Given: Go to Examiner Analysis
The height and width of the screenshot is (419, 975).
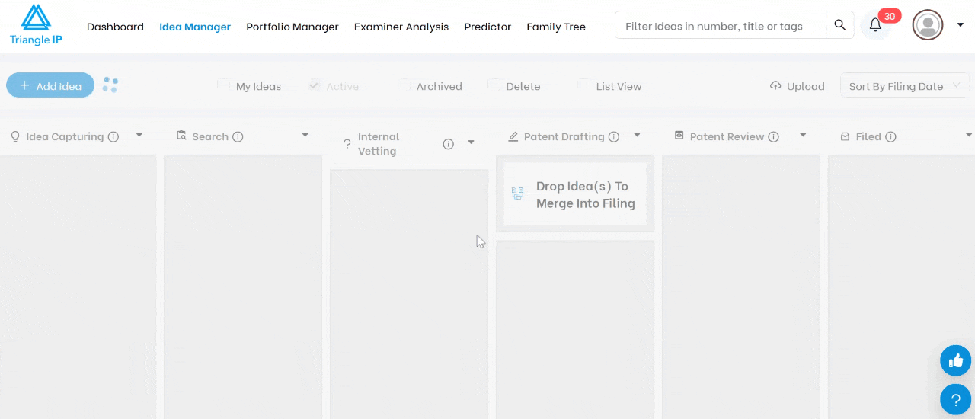Looking at the screenshot, I should click(x=401, y=27).
